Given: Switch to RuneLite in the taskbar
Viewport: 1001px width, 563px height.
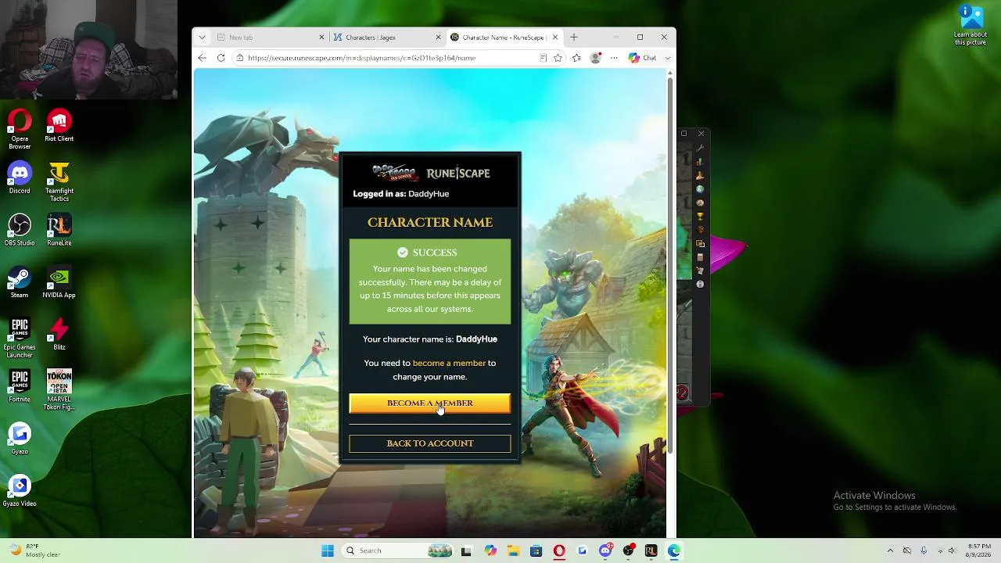Looking at the screenshot, I should coord(651,550).
